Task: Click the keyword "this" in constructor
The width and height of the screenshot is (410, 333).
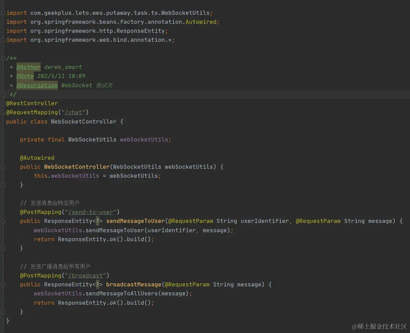Action: (x=41, y=176)
